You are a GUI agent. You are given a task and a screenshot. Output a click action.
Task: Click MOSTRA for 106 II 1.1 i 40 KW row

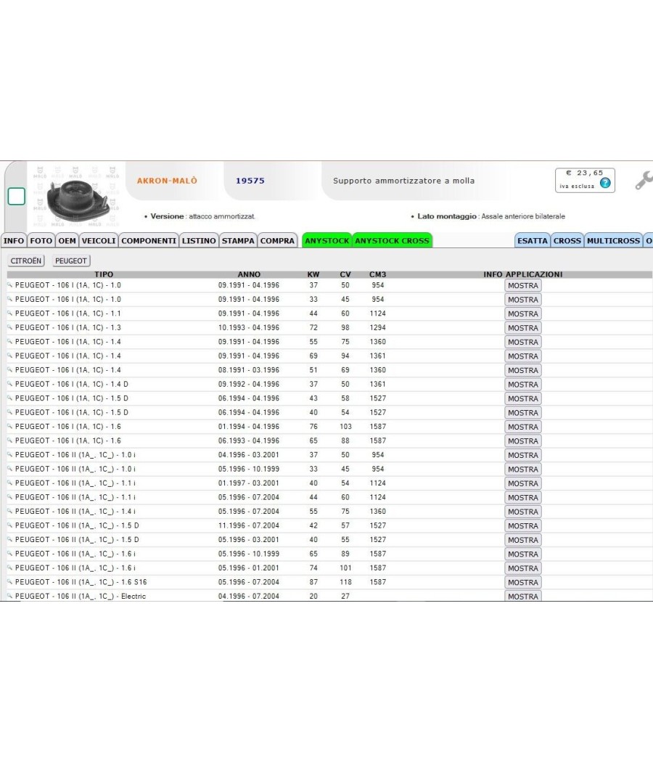click(523, 483)
